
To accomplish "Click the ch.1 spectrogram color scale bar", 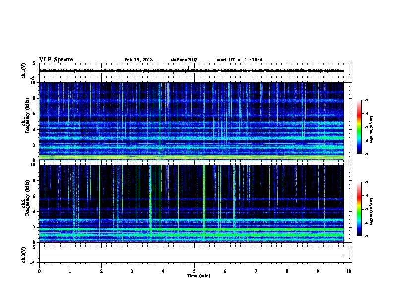I will pyautogui.click(x=359, y=127).
